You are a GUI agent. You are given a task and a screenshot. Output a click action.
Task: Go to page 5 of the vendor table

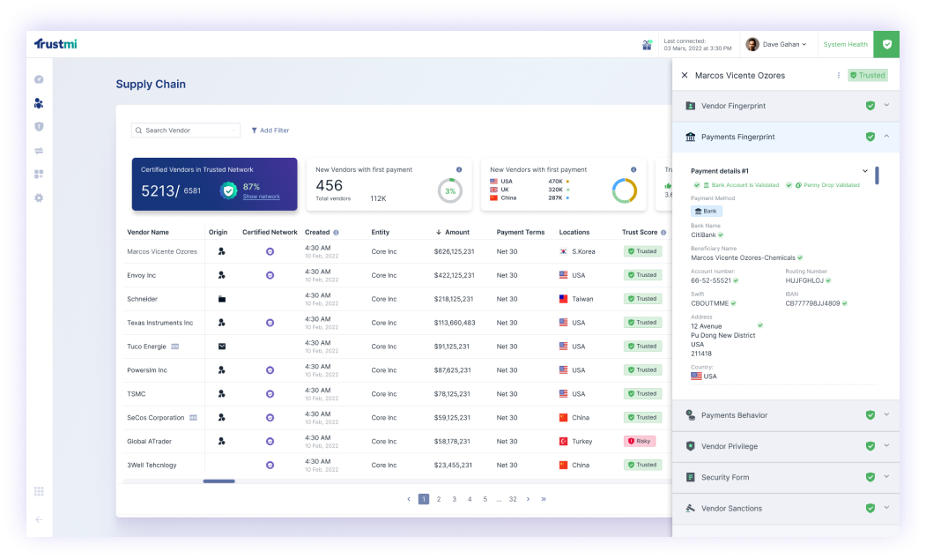485,499
